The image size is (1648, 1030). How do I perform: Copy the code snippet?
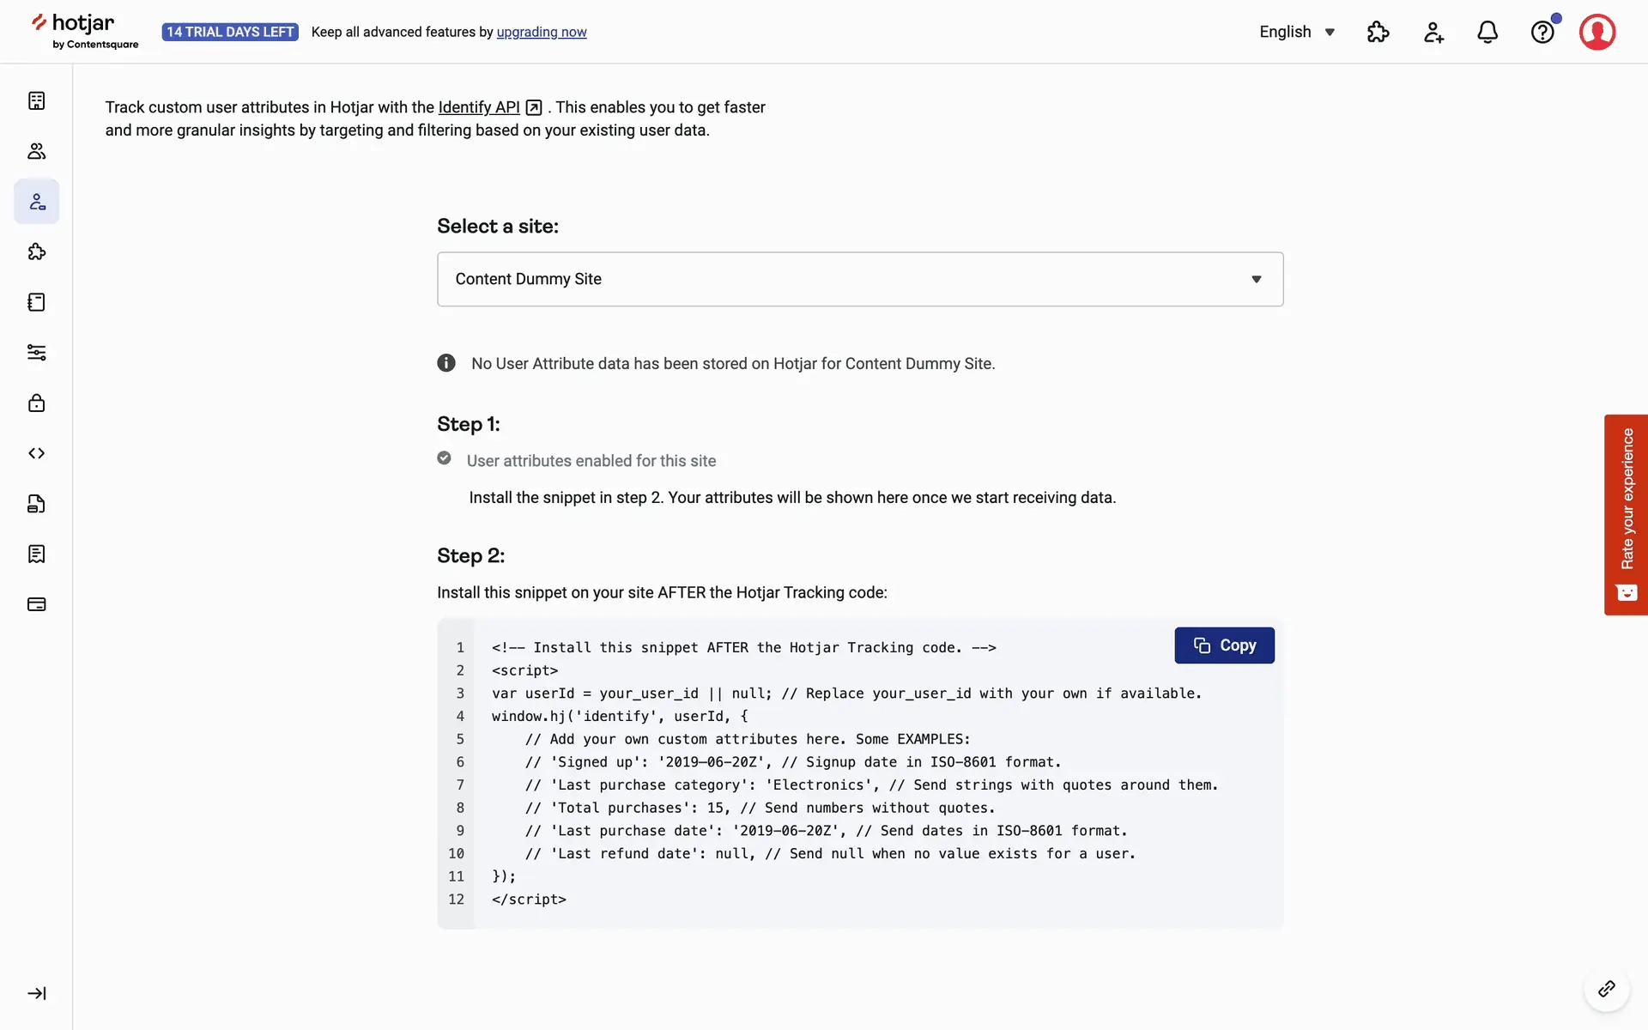(1224, 645)
